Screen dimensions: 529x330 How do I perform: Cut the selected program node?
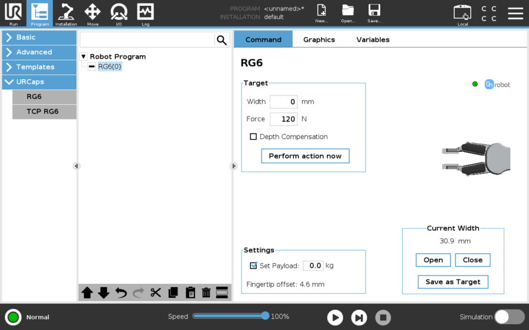tap(156, 292)
